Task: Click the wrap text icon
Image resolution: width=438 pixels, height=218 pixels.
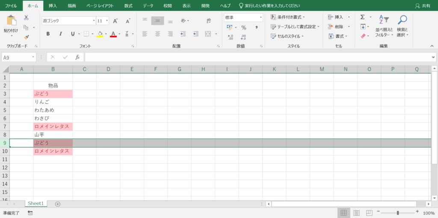Action: [209, 20]
